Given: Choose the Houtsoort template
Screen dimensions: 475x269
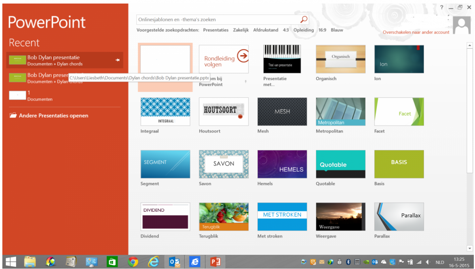Looking at the screenshot, I should [224, 112].
